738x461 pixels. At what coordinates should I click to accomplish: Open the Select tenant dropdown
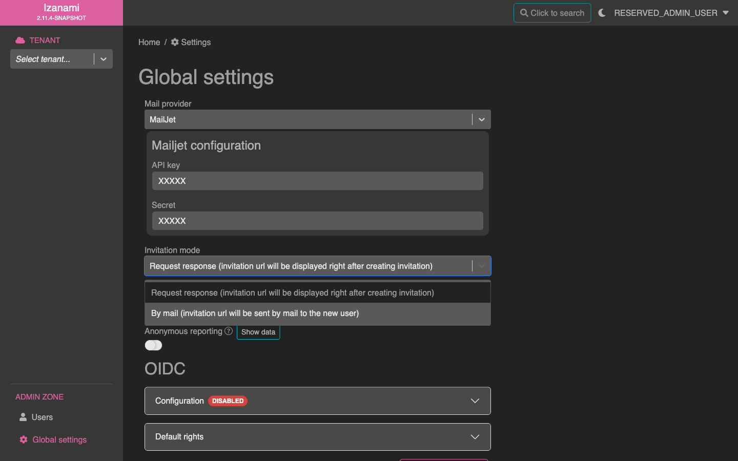[x=103, y=59]
